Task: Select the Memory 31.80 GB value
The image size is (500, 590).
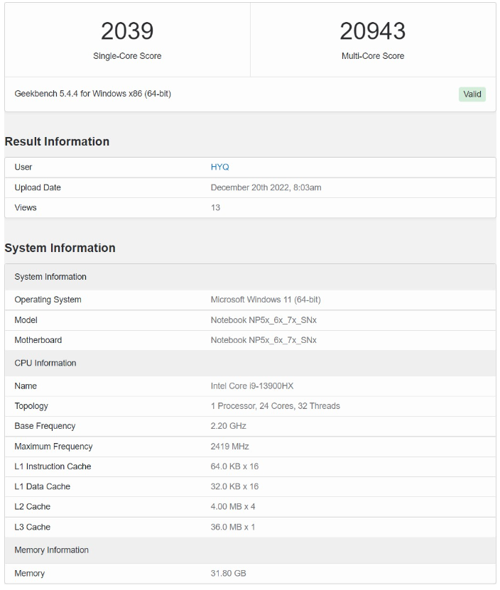Action: [x=228, y=574]
